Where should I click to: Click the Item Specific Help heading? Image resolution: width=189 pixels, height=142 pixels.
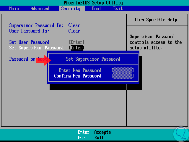coord(156,20)
